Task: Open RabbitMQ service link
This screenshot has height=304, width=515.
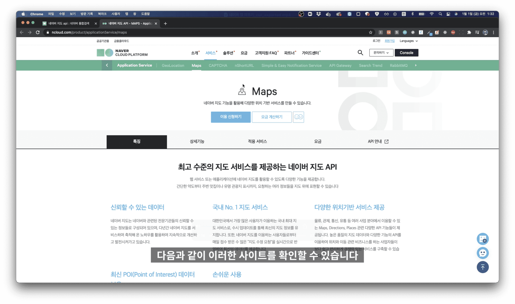Action: click(399, 66)
